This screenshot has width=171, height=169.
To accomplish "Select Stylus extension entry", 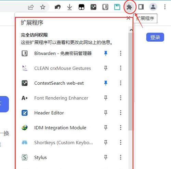I will point(40,157).
